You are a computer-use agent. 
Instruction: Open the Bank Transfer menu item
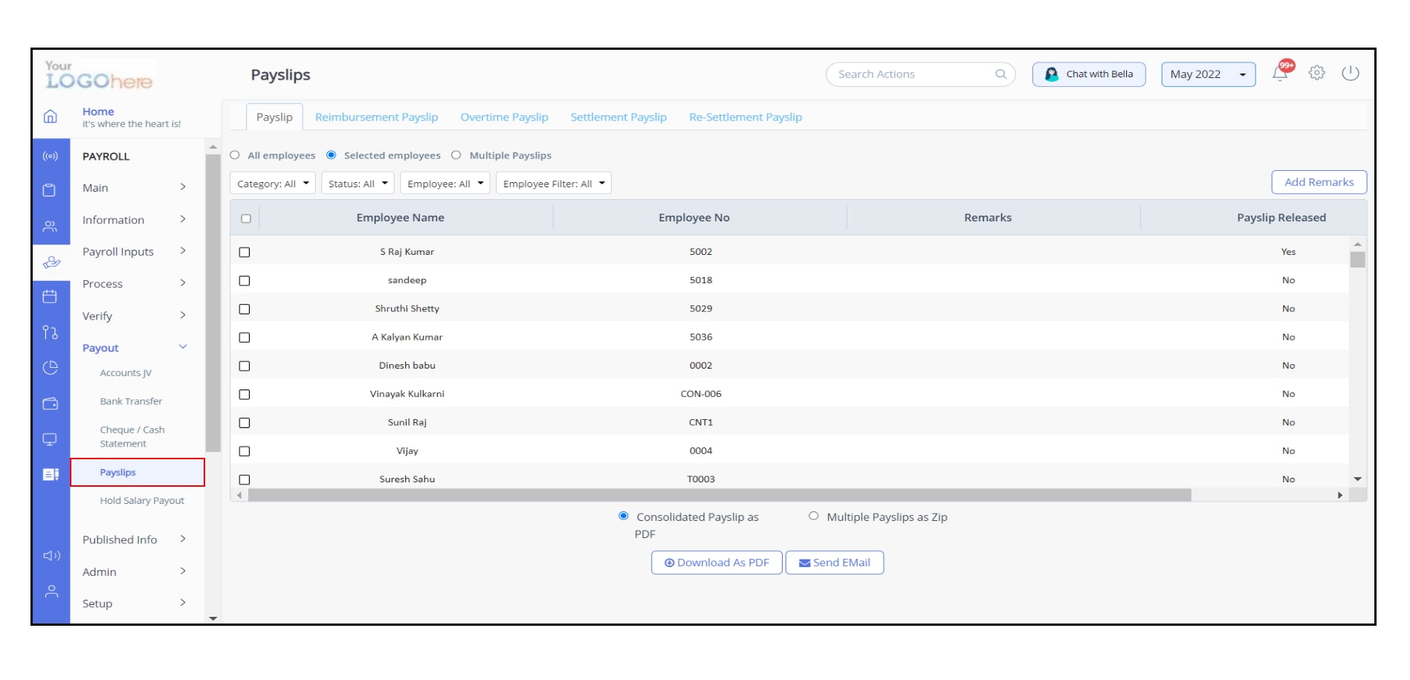(x=131, y=401)
